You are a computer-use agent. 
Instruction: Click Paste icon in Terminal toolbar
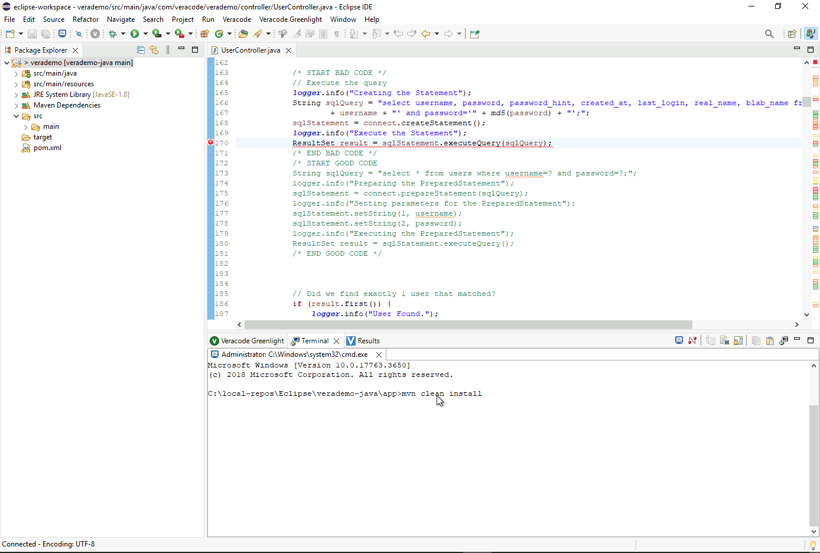click(769, 340)
